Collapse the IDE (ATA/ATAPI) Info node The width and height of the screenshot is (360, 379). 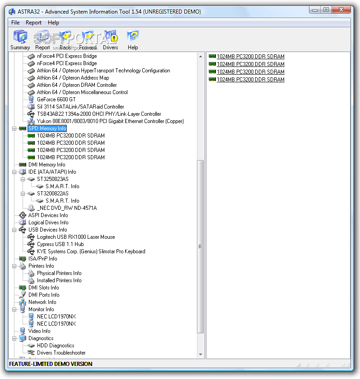[14, 172]
